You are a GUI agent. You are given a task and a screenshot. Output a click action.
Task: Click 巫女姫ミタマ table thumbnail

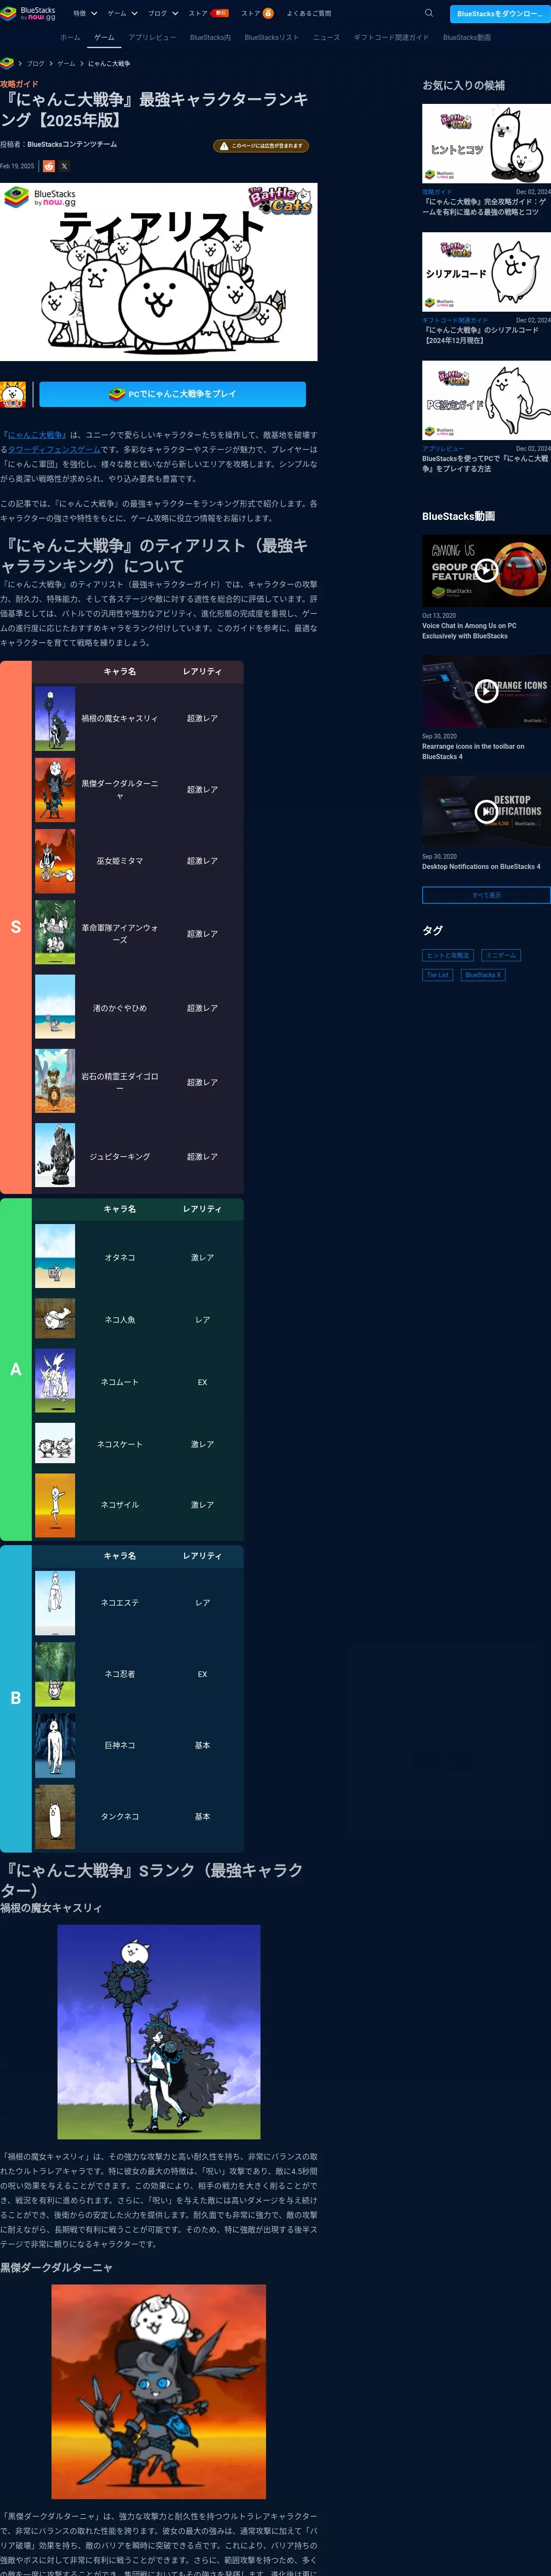tap(55, 861)
